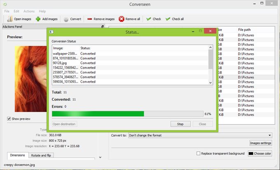Click the red-haired woman preview image
This screenshot has height=170, width=280.
click(31, 79)
